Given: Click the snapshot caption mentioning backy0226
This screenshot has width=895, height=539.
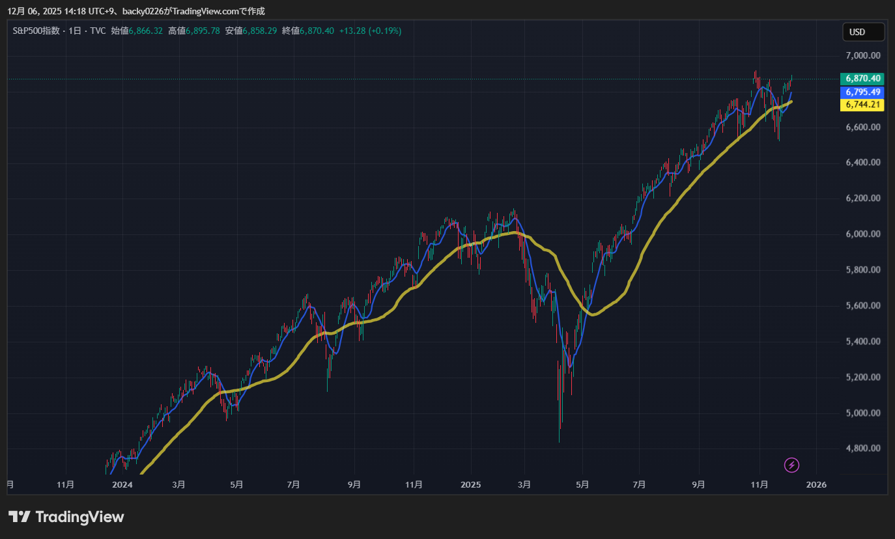Looking at the screenshot, I should [x=136, y=11].
